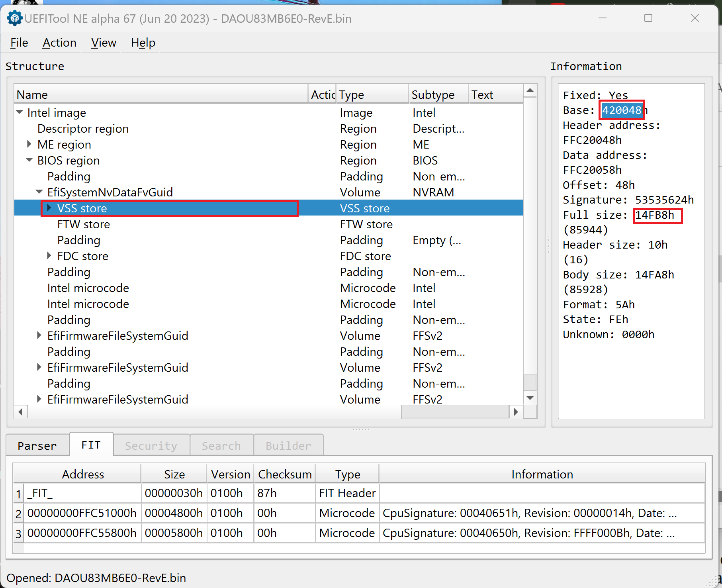
Task: Collapse the EfiSystemNvDataFvGuid volume
Action: pos(39,192)
